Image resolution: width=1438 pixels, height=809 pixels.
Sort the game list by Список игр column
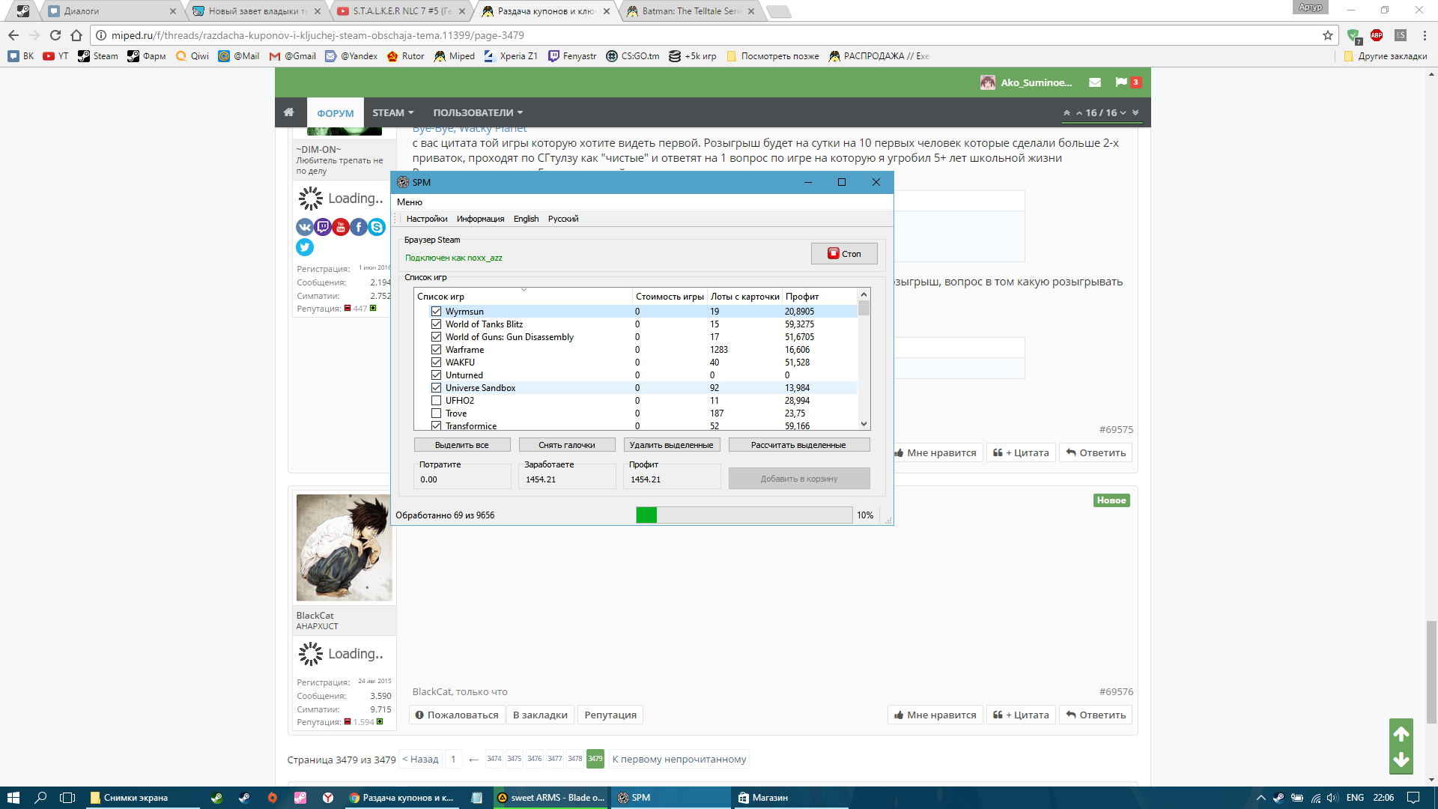click(524, 297)
